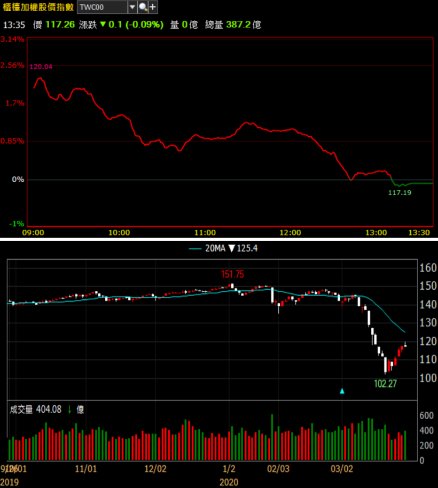Click the 13:30 time axis label

[x=419, y=233]
